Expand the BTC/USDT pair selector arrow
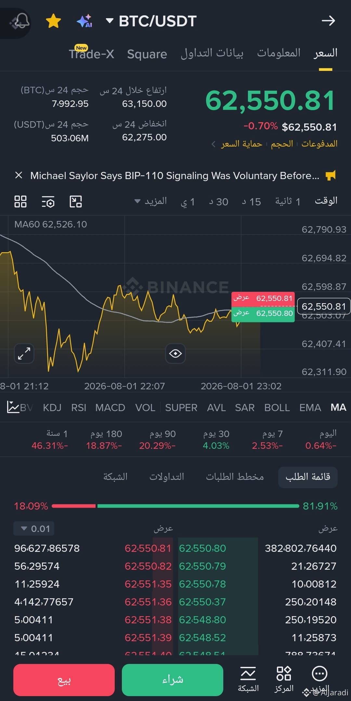This screenshot has width=351, height=701. [x=110, y=21]
